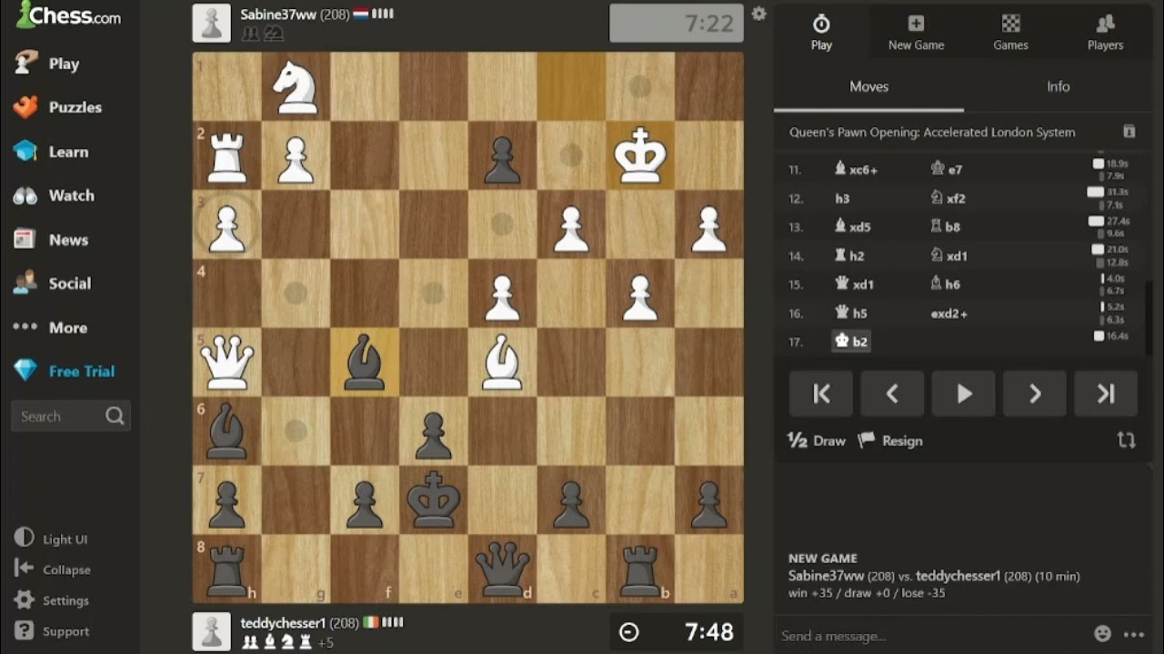Click the search magnifier icon
Image resolution: width=1164 pixels, height=654 pixels.
[115, 416]
